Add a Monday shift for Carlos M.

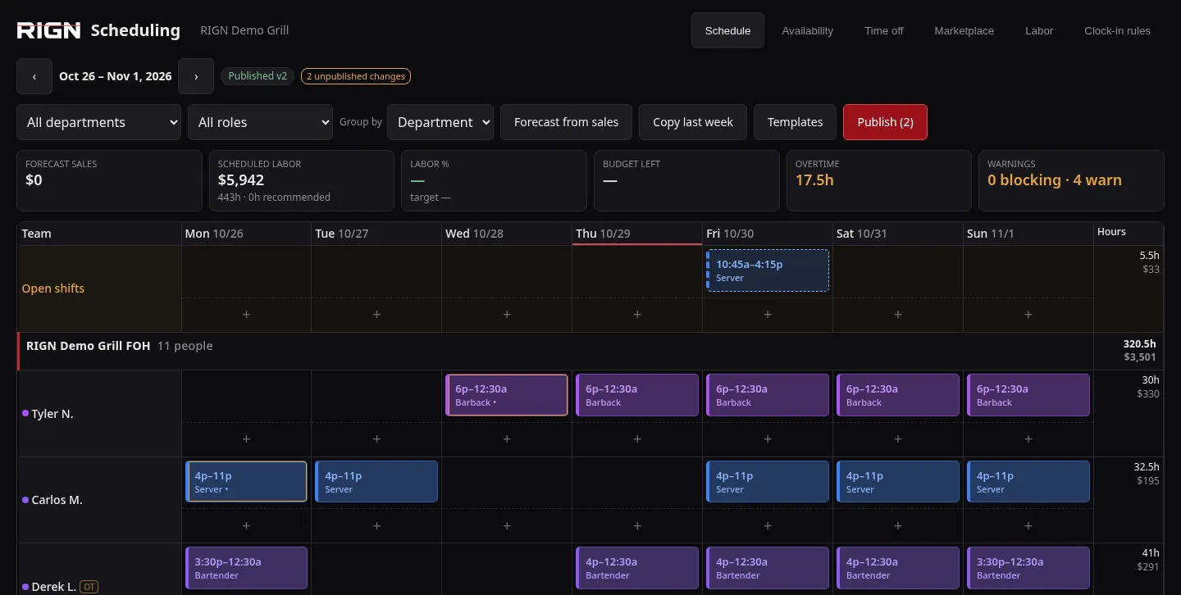(x=246, y=526)
